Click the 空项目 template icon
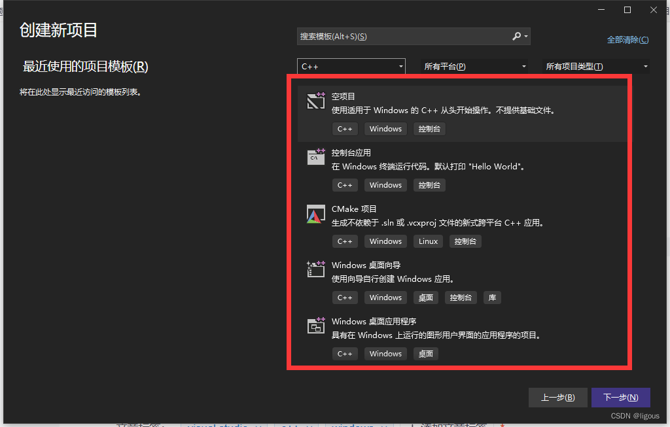 (x=316, y=101)
